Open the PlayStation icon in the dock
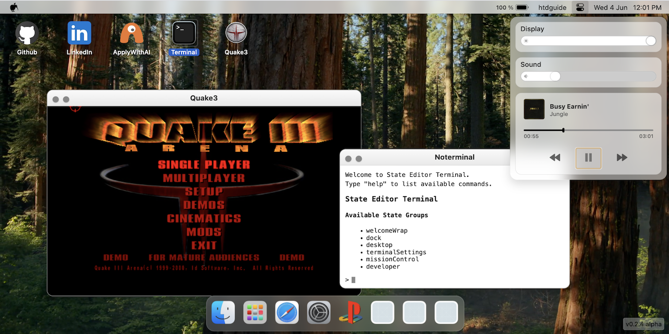669x334 pixels. tap(350, 313)
